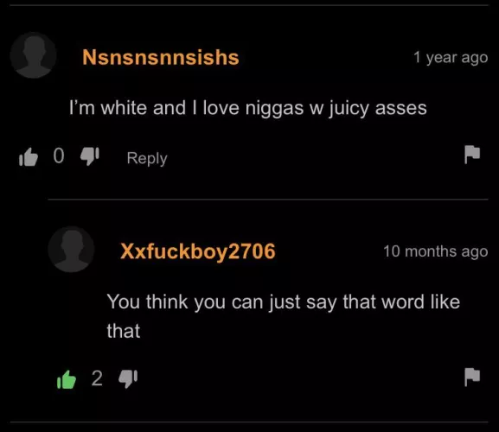Open the Nsnsnsnnsishs username link
This screenshot has width=499, height=432.
pos(161,57)
